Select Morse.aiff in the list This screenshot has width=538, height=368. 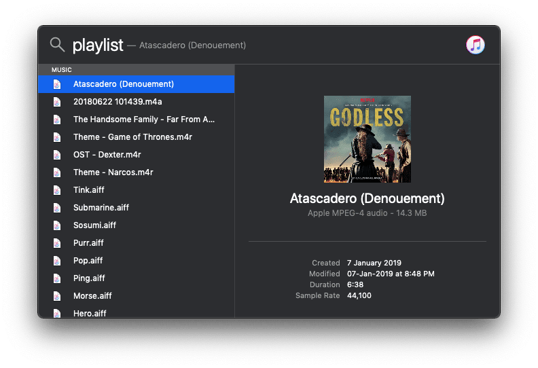[x=92, y=296]
